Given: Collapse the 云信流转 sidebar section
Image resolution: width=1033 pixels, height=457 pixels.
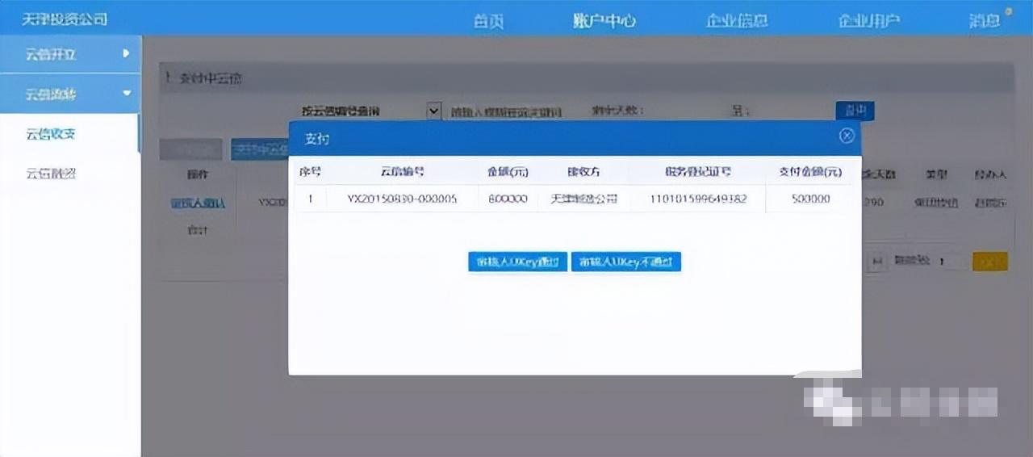Looking at the screenshot, I should pyautogui.click(x=70, y=94).
